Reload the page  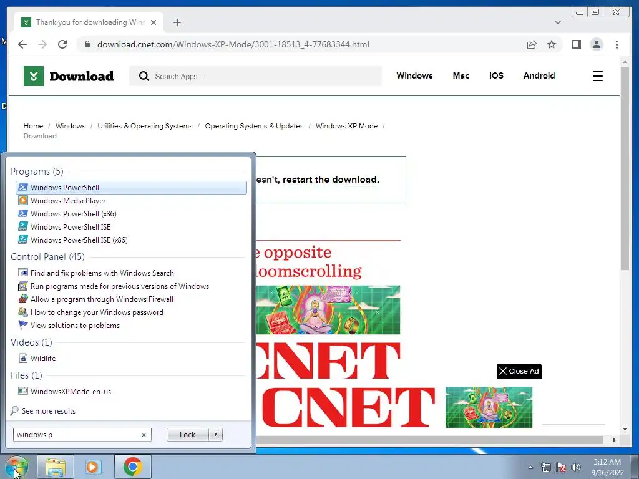[62, 44]
